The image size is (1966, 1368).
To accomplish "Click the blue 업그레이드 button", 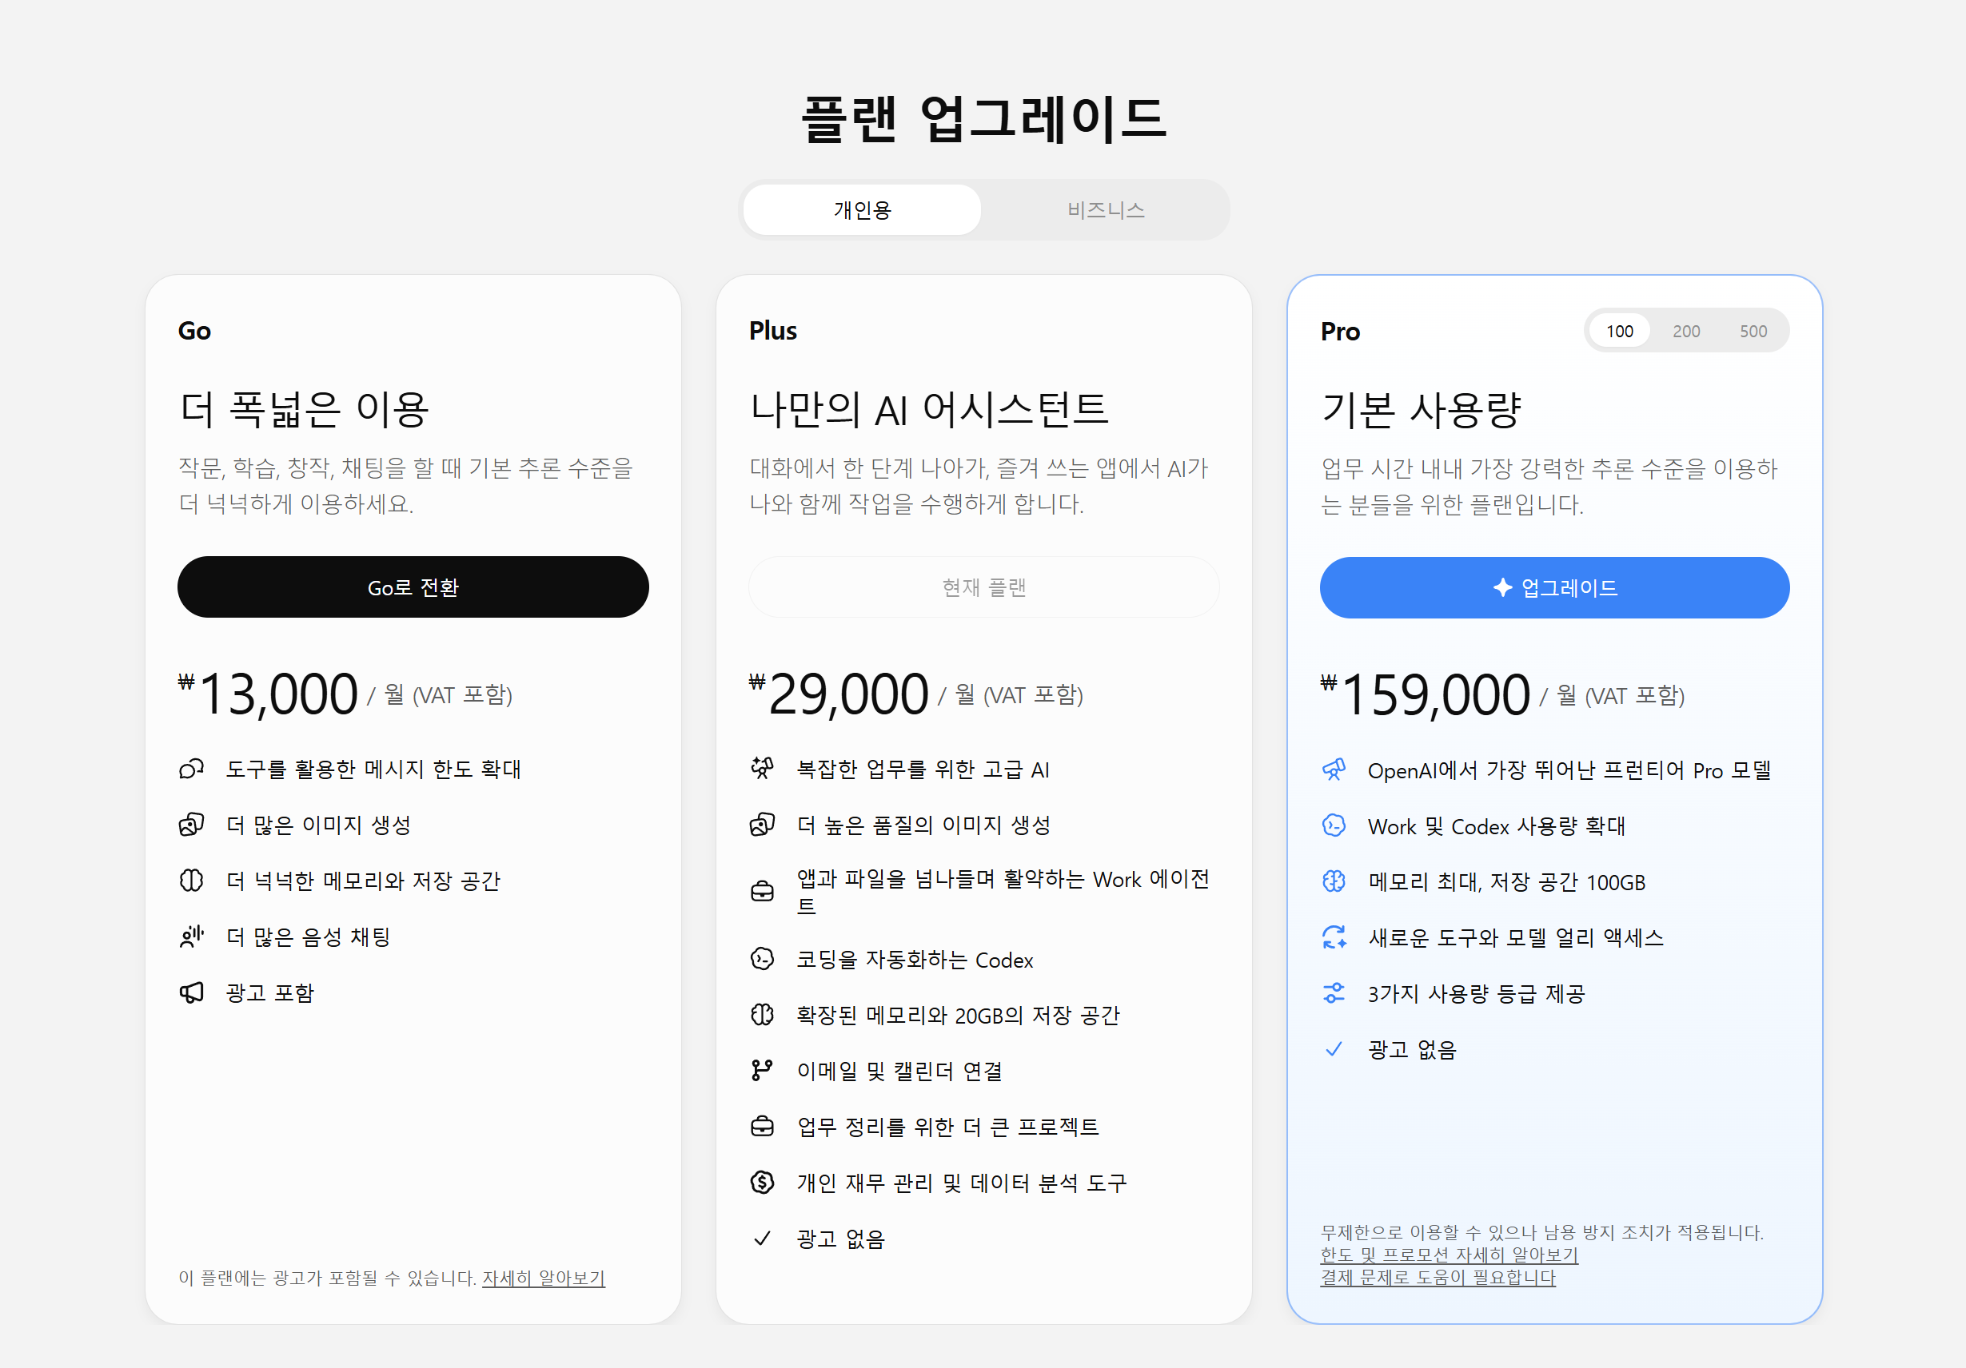I will point(1554,588).
